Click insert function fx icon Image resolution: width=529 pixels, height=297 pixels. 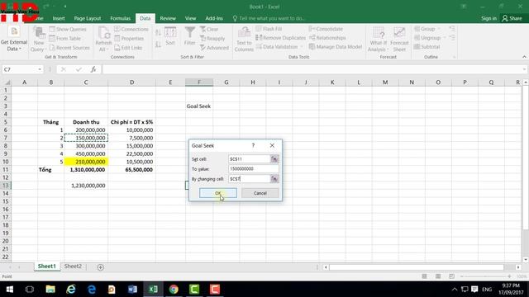pyautogui.click(x=93, y=69)
